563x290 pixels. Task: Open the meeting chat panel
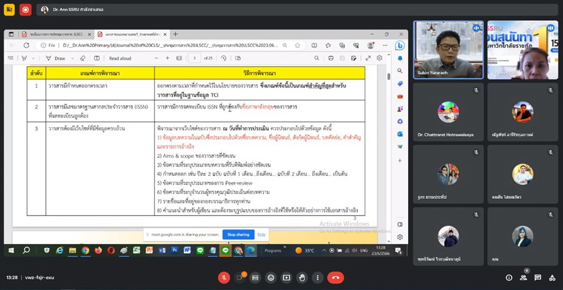coord(538,278)
